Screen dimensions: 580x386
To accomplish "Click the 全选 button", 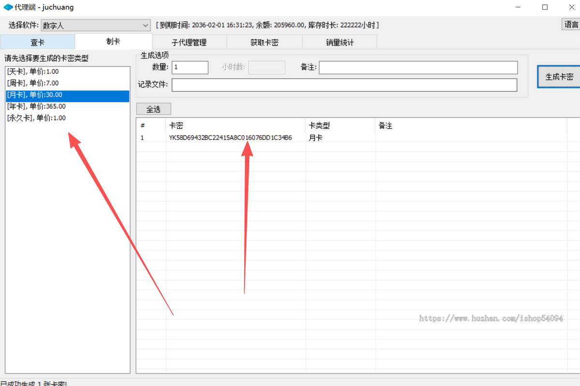I will pyautogui.click(x=154, y=110).
